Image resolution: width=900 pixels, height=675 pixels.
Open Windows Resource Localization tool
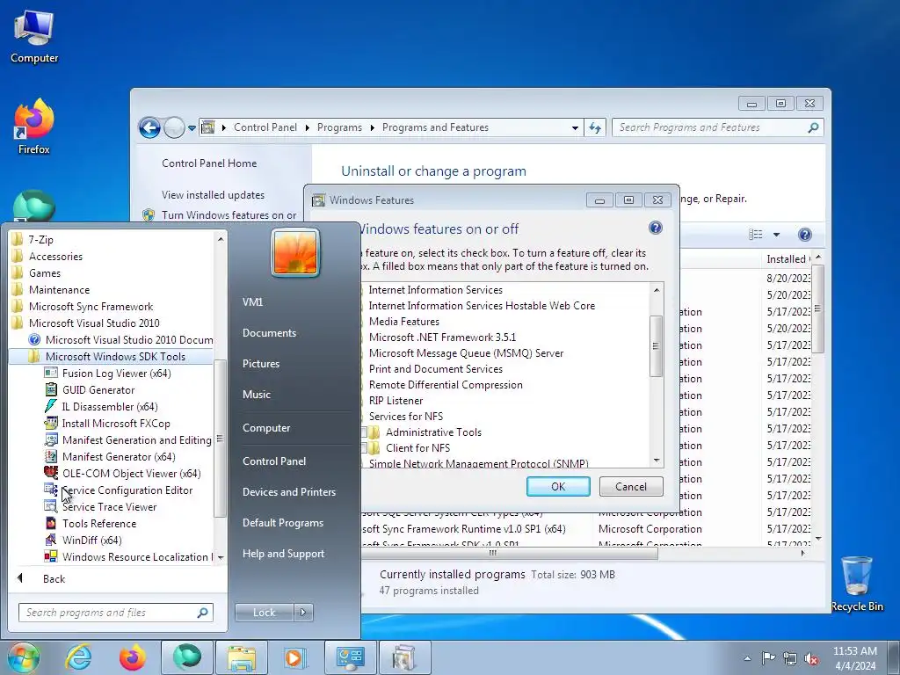pos(128,556)
